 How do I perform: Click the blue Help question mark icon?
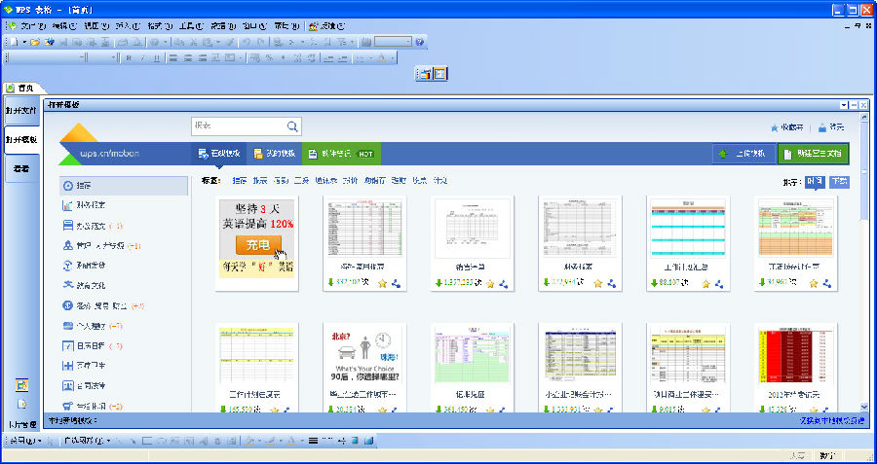[420, 43]
